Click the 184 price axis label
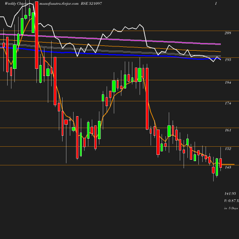 pos(228,82)
